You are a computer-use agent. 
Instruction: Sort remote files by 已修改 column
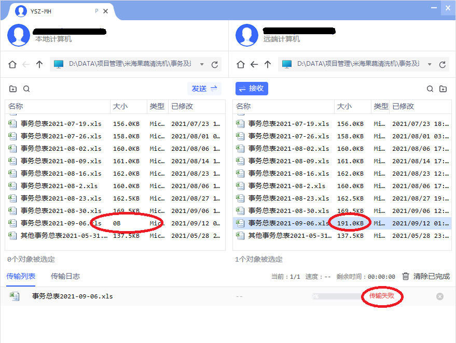coord(421,106)
